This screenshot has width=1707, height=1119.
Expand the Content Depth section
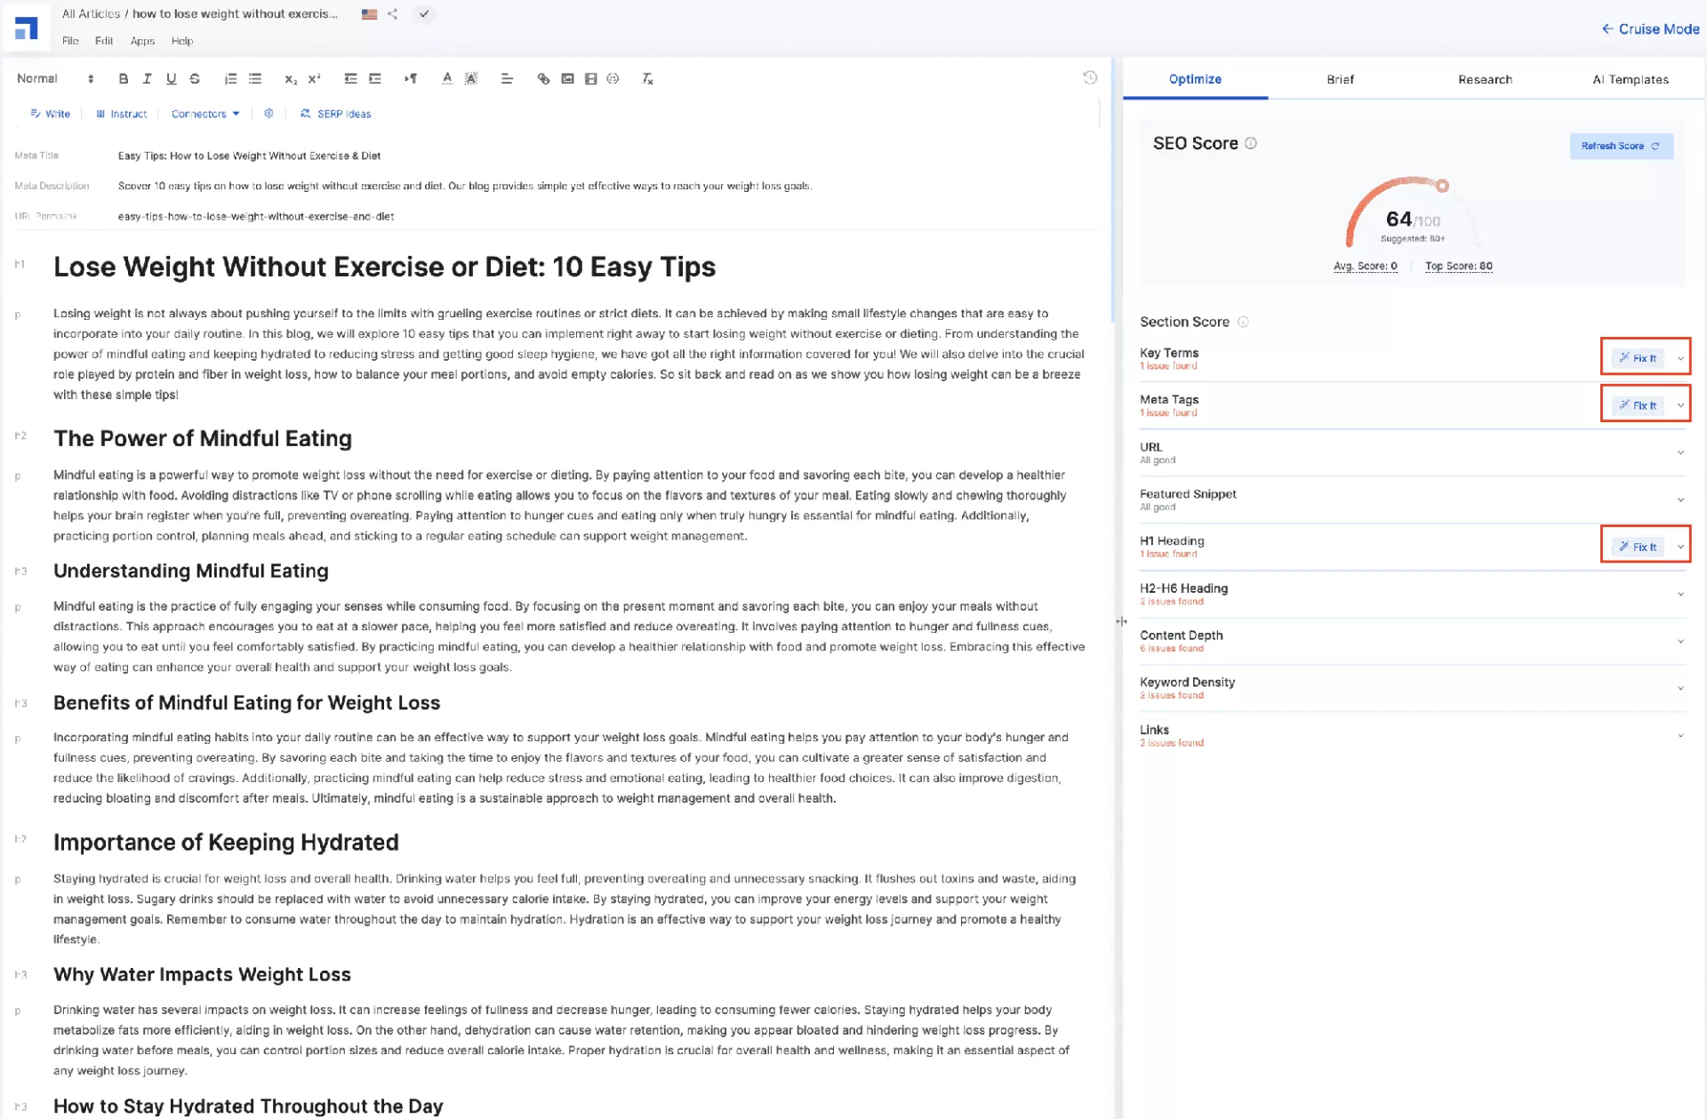pyautogui.click(x=1679, y=641)
